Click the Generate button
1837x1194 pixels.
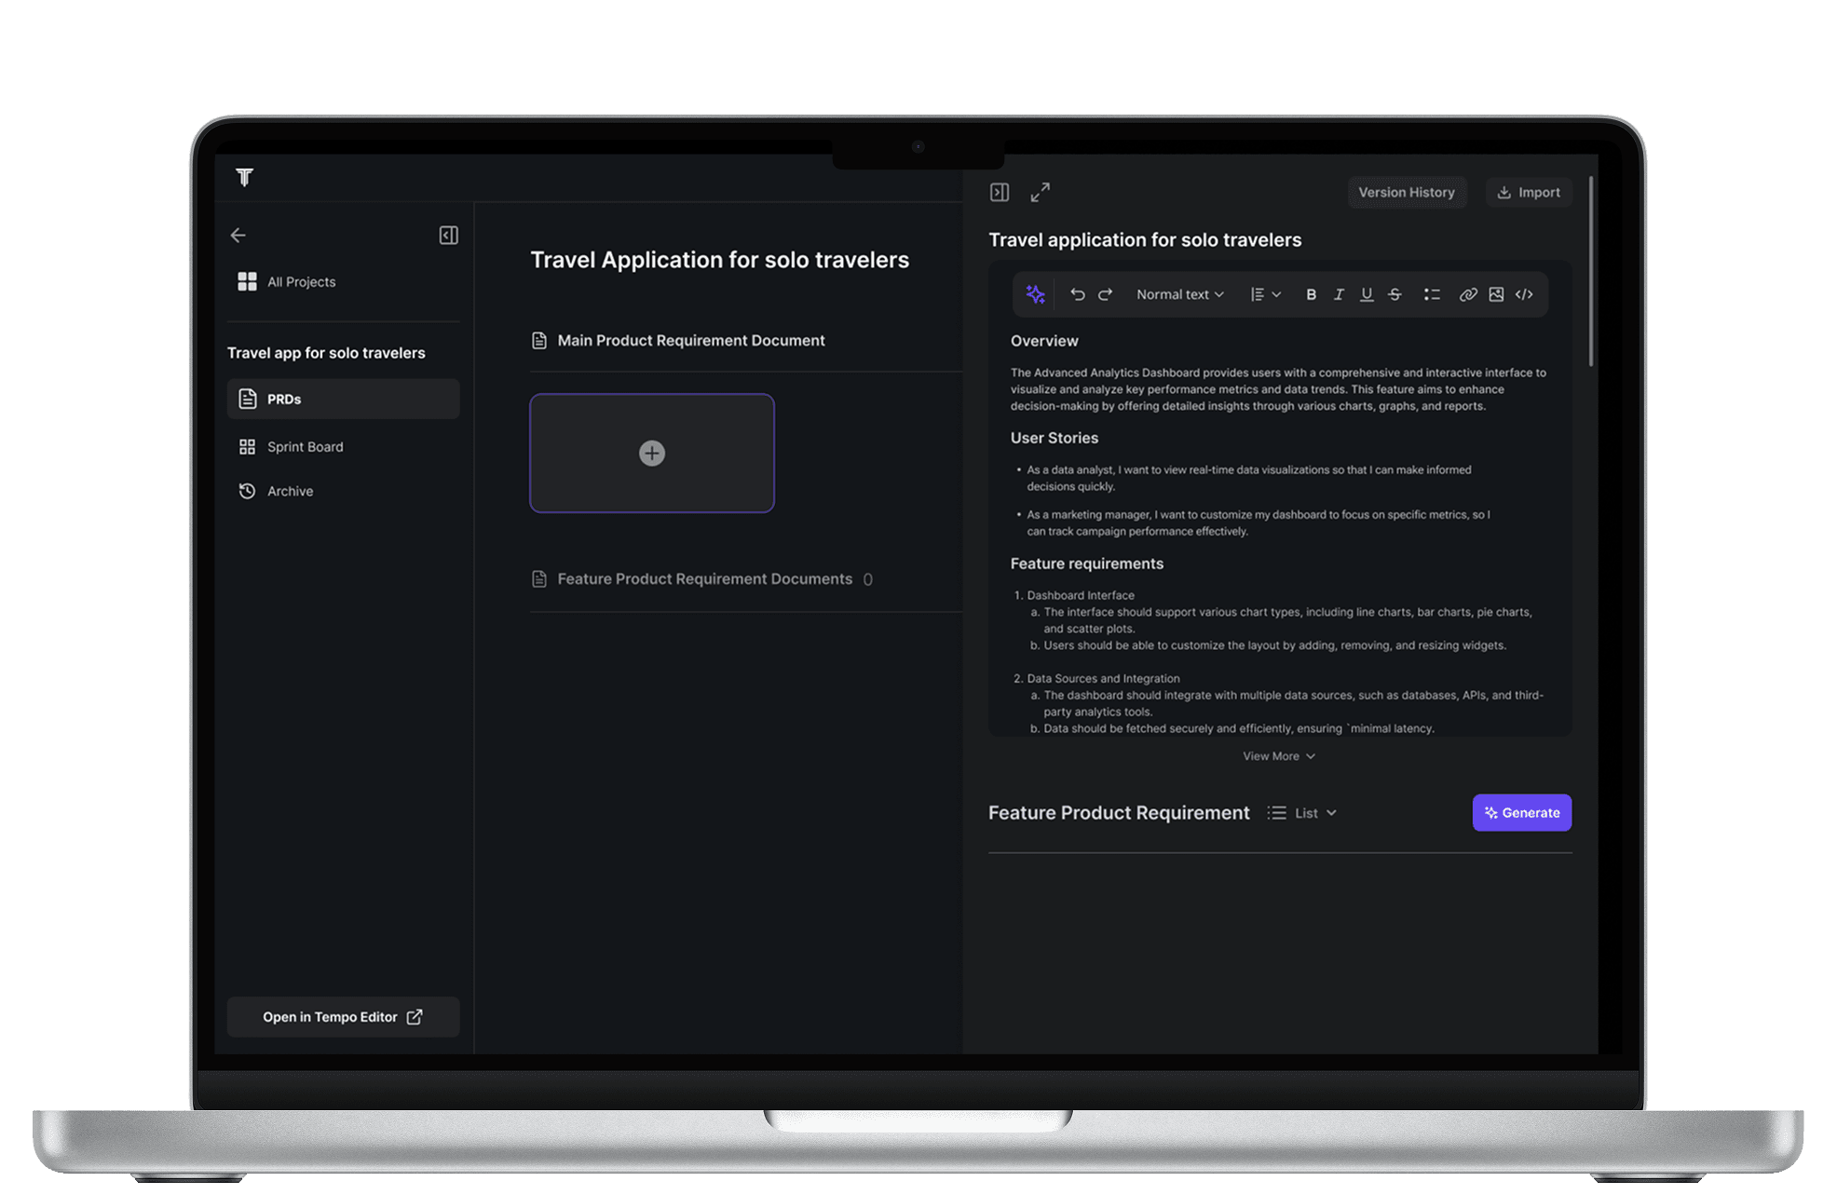1521,813
